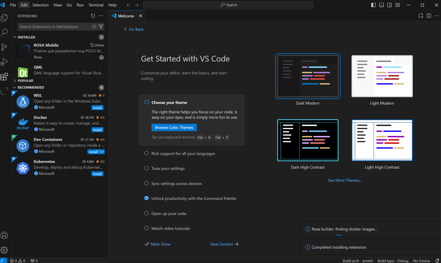Screen dimensions: 441x263
Task: Select 'Sync settings across devices' step
Action: click(176, 184)
